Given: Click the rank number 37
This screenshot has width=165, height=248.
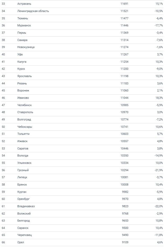Looking at the screenshot, I should point(3,33).
